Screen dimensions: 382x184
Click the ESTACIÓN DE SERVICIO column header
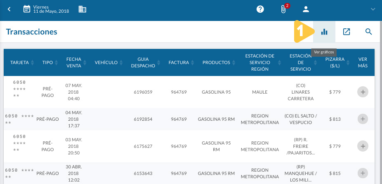coord(301,62)
